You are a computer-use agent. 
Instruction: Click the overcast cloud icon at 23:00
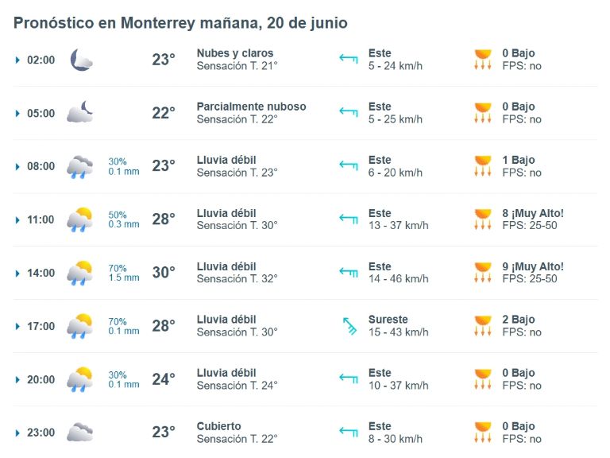(79, 432)
